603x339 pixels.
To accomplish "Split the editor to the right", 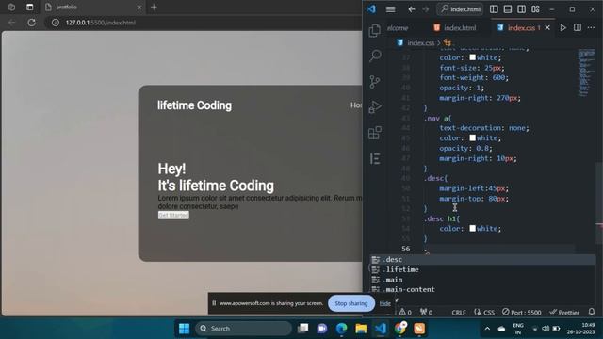I will (578, 27).
